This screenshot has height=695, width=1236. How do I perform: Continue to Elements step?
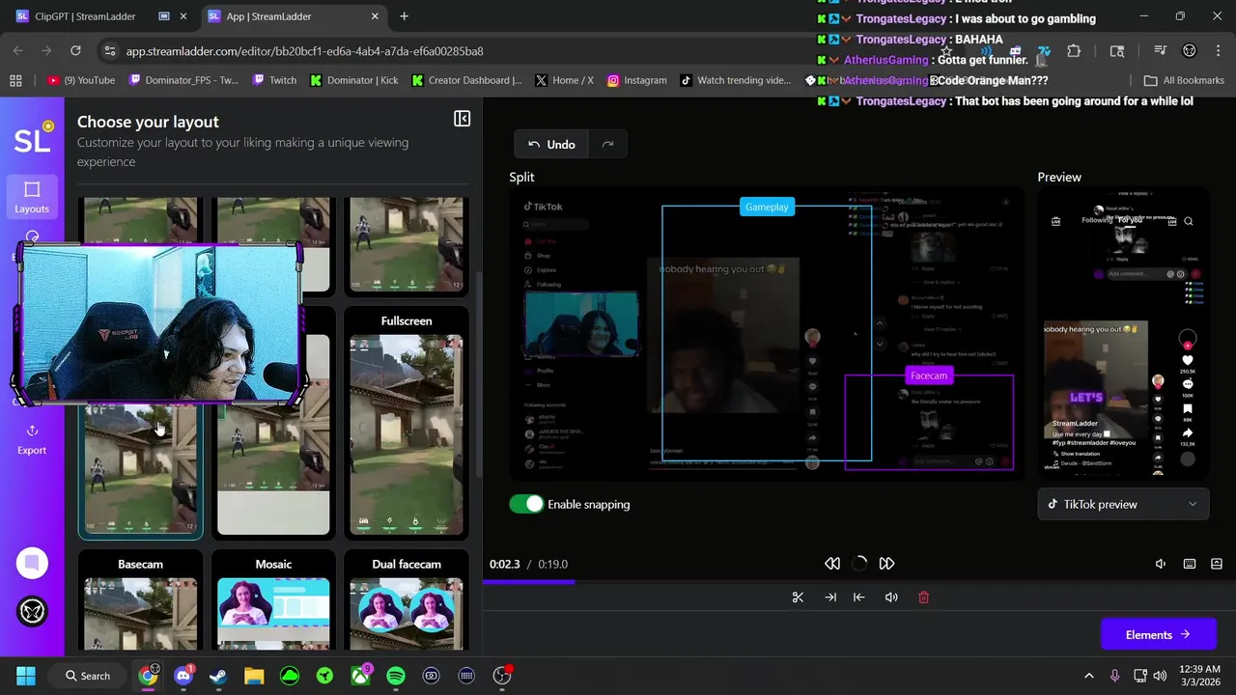click(1158, 634)
